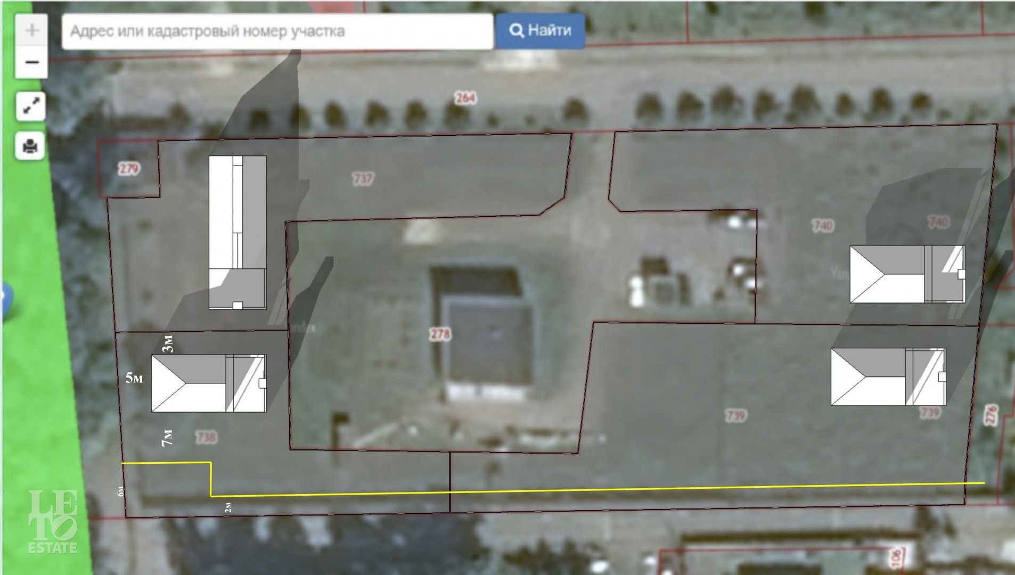This screenshot has width=1015, height=575.
Task: Select parcel label 106
Action: click(x=895, y=558)
